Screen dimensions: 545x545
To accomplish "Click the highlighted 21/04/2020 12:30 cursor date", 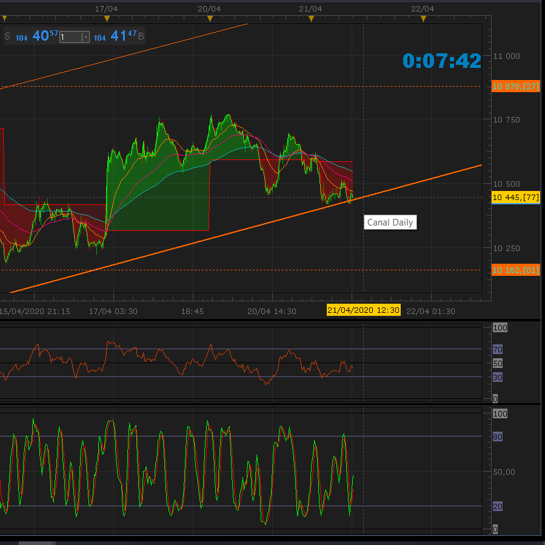I will tap(364, 310).
